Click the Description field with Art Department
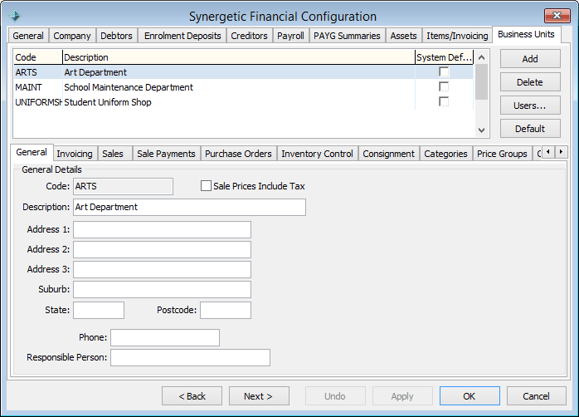Screen dimensions: 579x417 pyautogui.click(x=189, y=207)
